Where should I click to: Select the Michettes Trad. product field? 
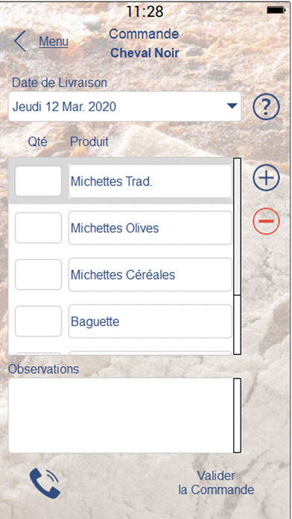pos(150,181)
